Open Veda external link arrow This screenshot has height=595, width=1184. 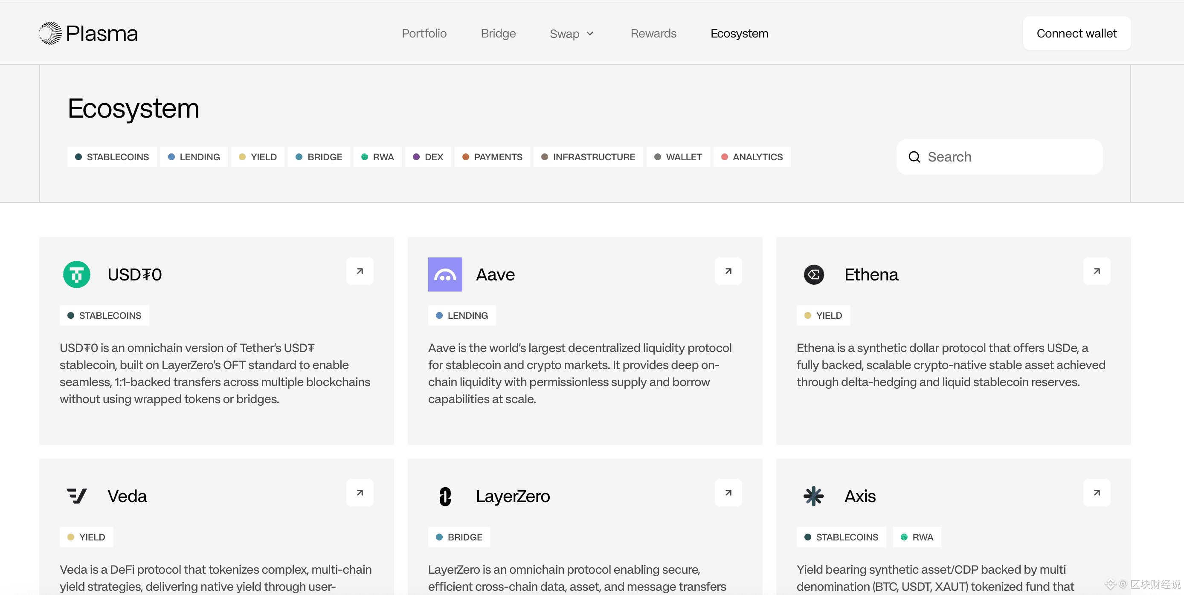tap(360, 493)
